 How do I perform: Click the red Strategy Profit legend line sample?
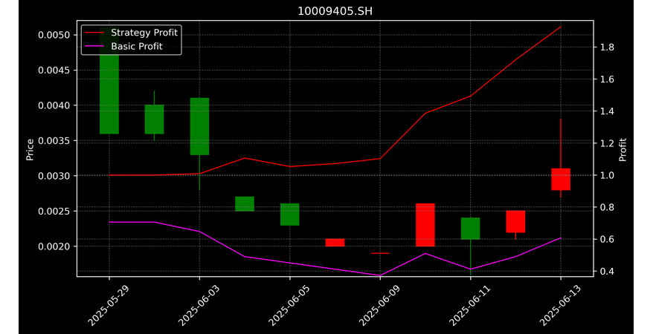tap(94, 33)
